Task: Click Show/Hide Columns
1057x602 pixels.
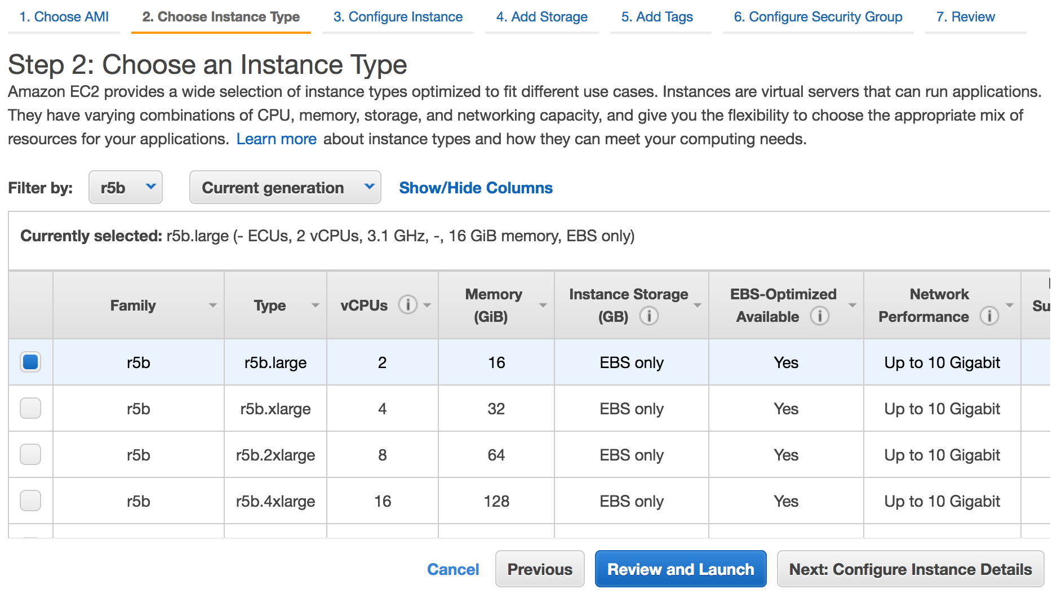Action: [x=475, y=187]
